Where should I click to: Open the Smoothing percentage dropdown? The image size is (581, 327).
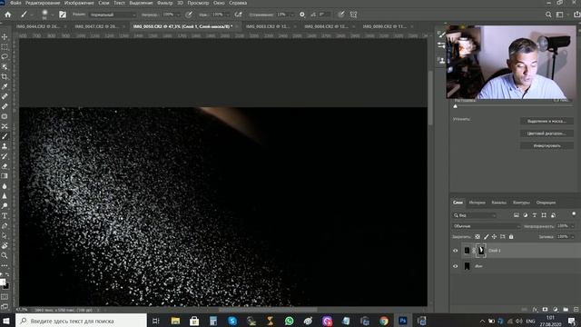click(x=292, y=15)
